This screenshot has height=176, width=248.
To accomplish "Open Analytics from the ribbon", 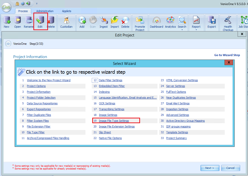I will tap(170, 20).
